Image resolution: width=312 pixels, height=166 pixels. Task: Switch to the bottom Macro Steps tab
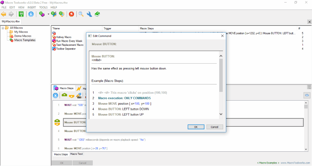(x=61, y=154)
